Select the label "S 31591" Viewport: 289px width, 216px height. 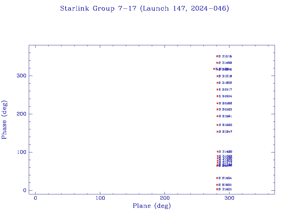pyautogui.click(x=225, y=116)
